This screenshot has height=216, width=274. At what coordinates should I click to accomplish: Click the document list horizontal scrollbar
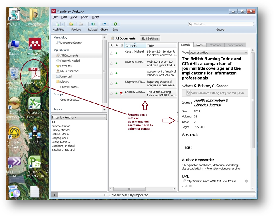point(129,189)
